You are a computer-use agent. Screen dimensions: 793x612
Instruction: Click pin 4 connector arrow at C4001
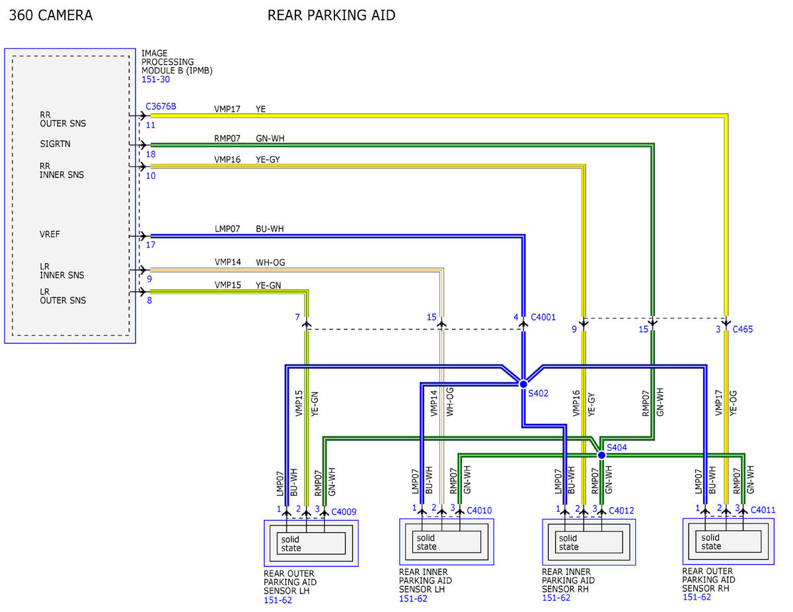(523, 323)
